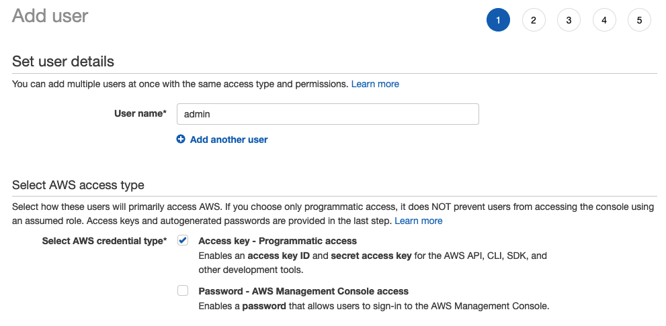666x326 pixels.
Task: Open step 4 in the wizard progress
Action: [x=604, y=20]
